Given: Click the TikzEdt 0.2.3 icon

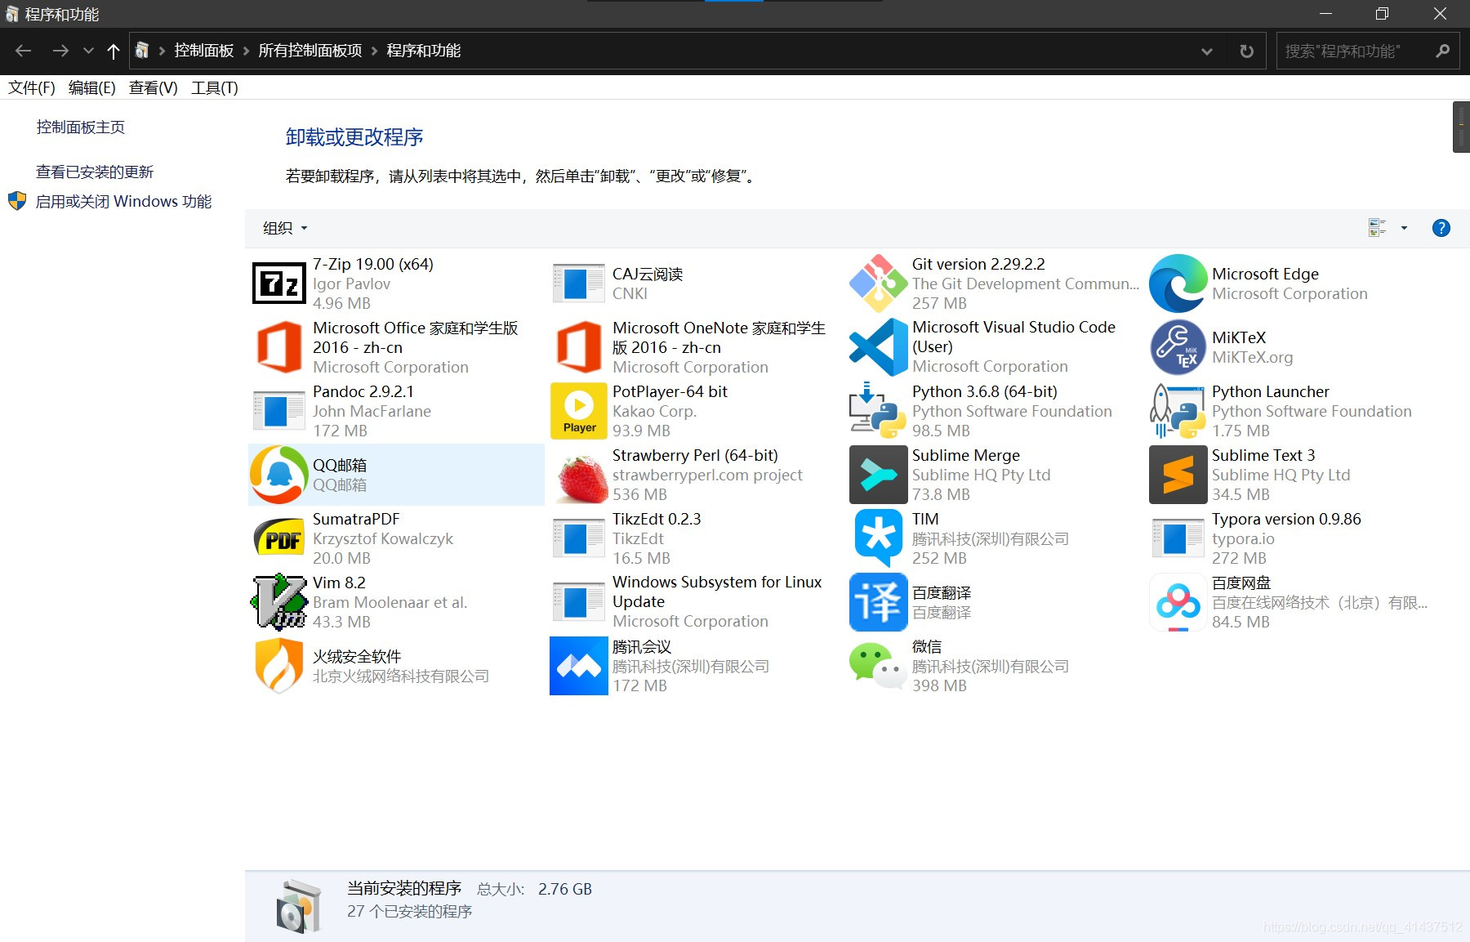Looking at the screenshot, I should (x=578, y=538).
